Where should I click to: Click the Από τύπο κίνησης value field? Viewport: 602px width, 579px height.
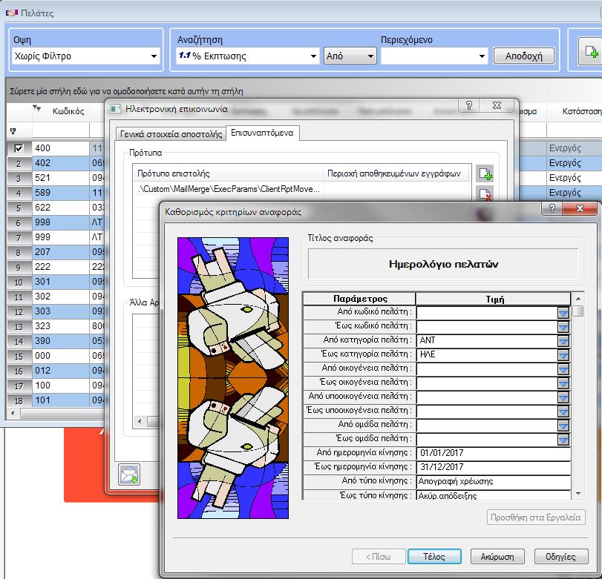click(493, 481)
